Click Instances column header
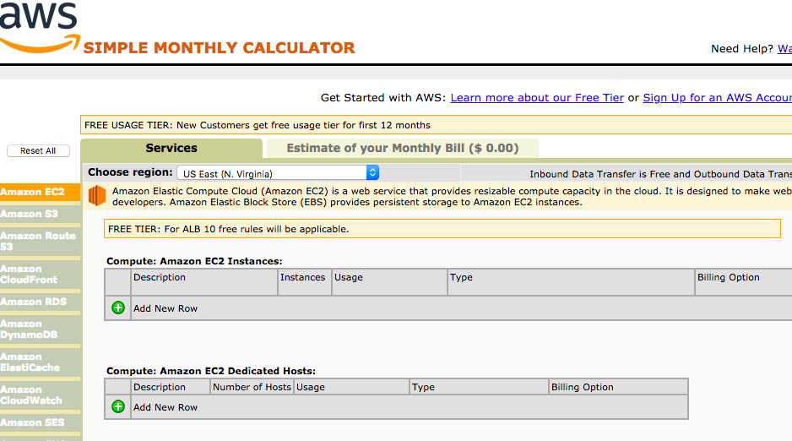 tap(302, 277)
